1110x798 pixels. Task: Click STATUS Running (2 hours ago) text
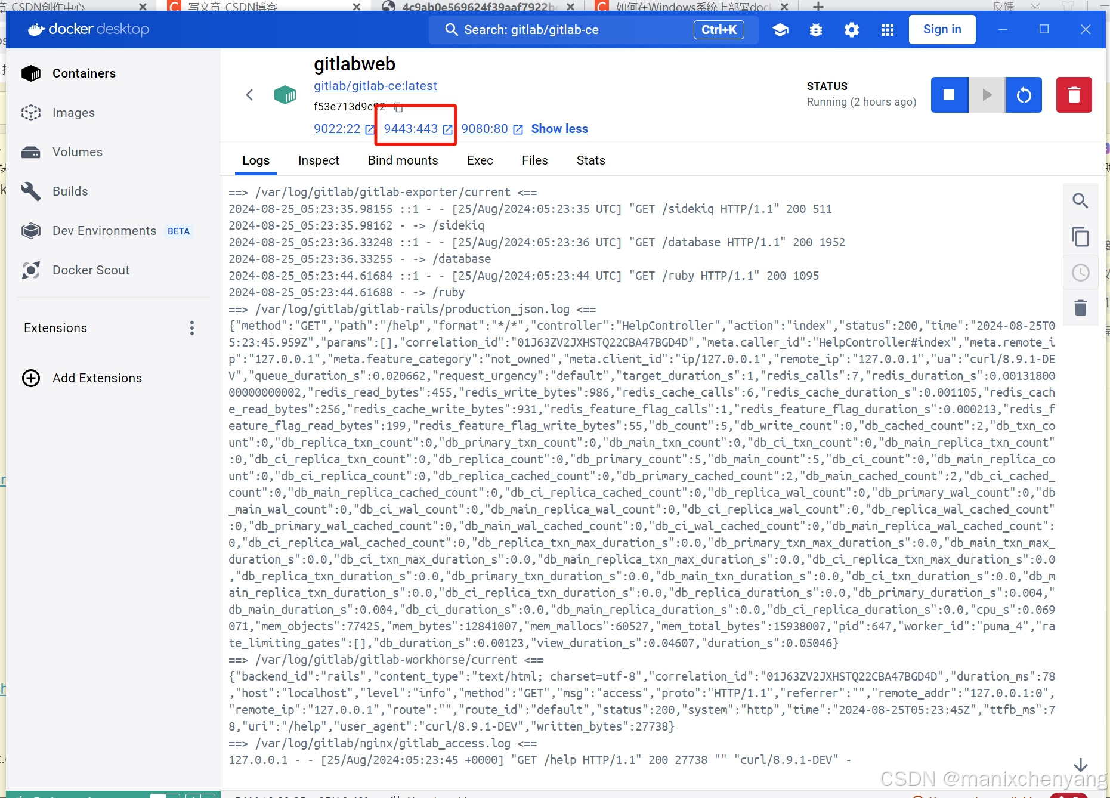pyautogui.click(x=861, y=94)
